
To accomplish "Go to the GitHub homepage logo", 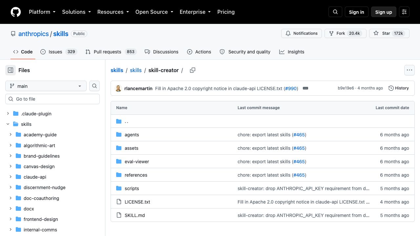I will pyautogui.click(x=16, y=12).
